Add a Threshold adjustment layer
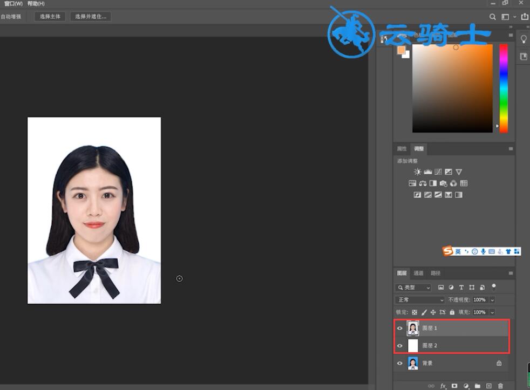This screenshot has height=390, width=530. (x=438, y=195)
